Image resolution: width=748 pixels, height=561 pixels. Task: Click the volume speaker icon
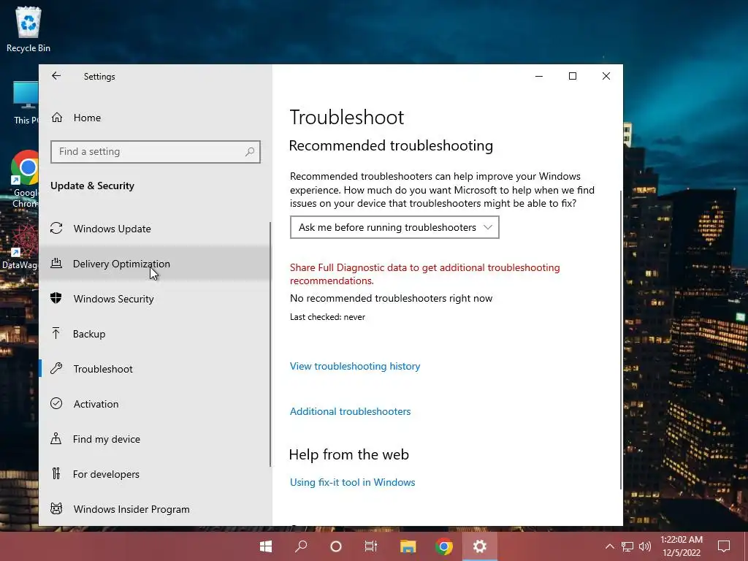pyautogui.click(x=645, y=546)
